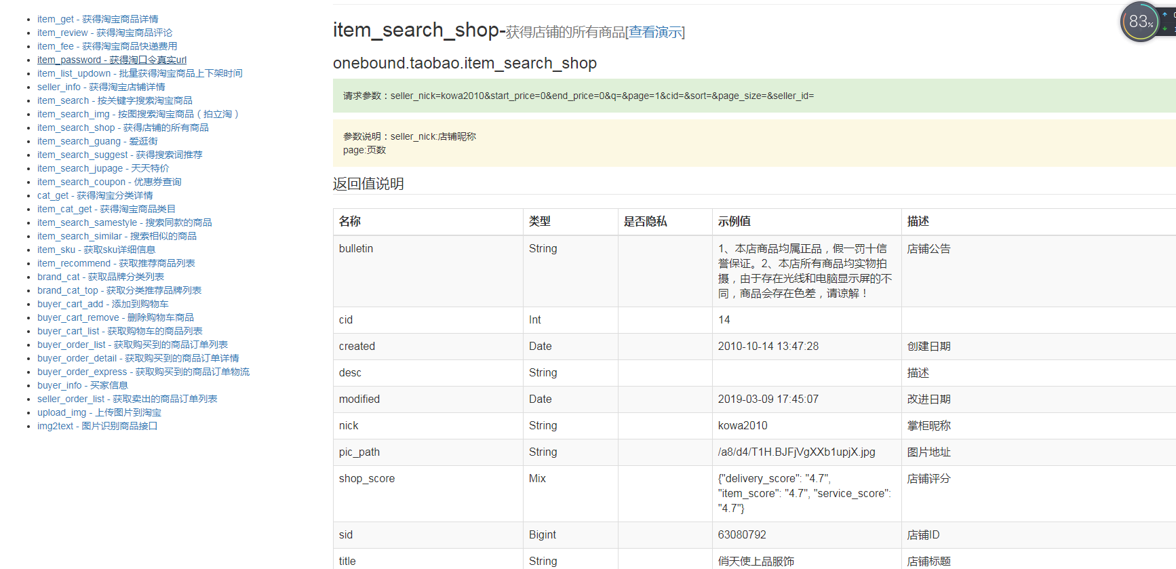Open the cat_get API link
Viewport: 1176px width, 569px height.
pyautogui.click(x=95, y=195)
